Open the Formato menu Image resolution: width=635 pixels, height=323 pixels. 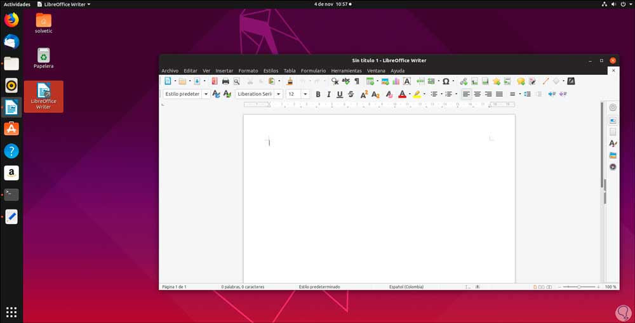tap(248, 71)
